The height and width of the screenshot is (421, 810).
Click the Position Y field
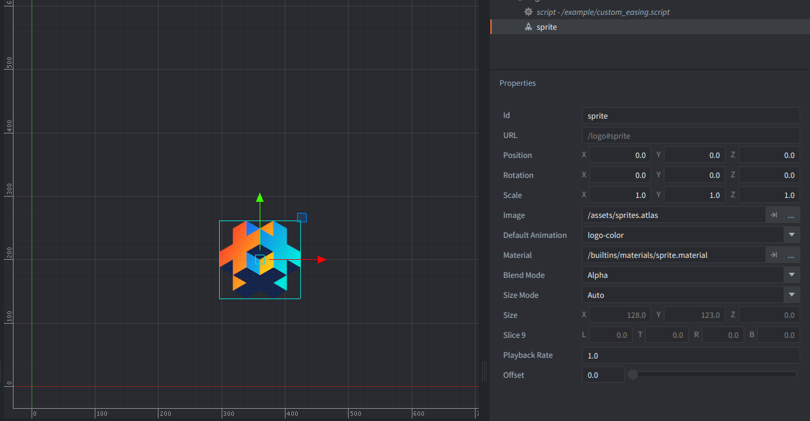pyautogui.click(x=695, y=155)
